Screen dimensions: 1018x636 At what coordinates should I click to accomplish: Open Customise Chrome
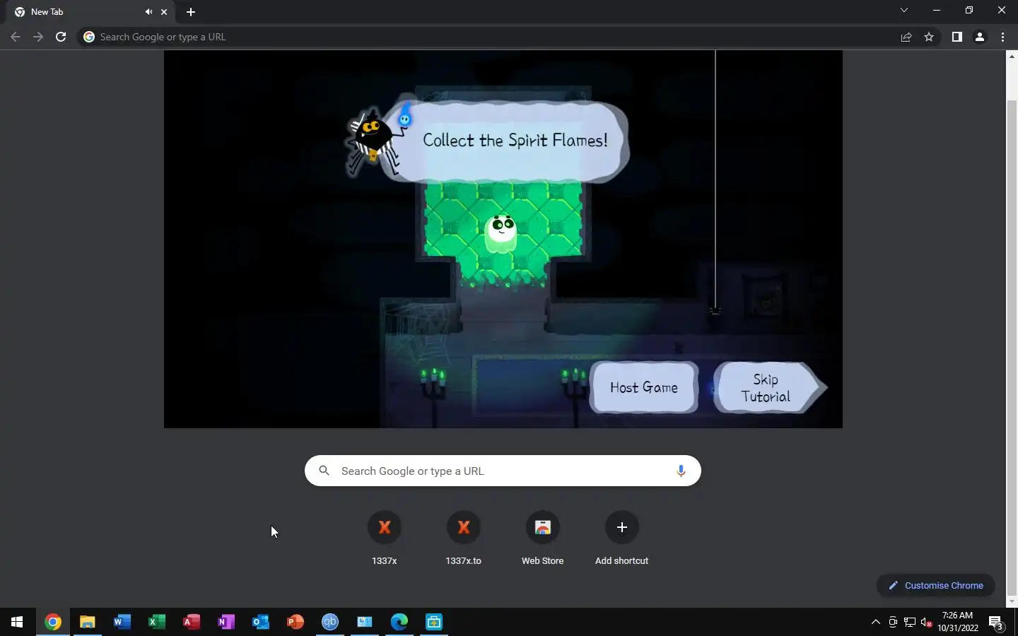936,585
